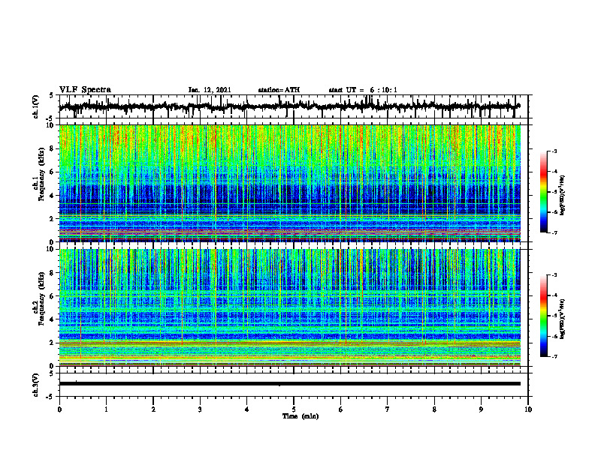Click the "5" voltage tick on the ch.3(V) axis
Screen dimensions: 595x459
pos(52,373)
